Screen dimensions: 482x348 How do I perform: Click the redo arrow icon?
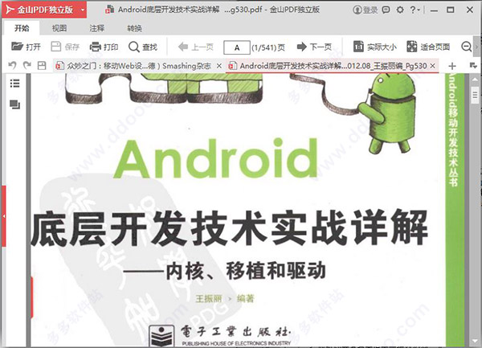click(x=27, y=65)
